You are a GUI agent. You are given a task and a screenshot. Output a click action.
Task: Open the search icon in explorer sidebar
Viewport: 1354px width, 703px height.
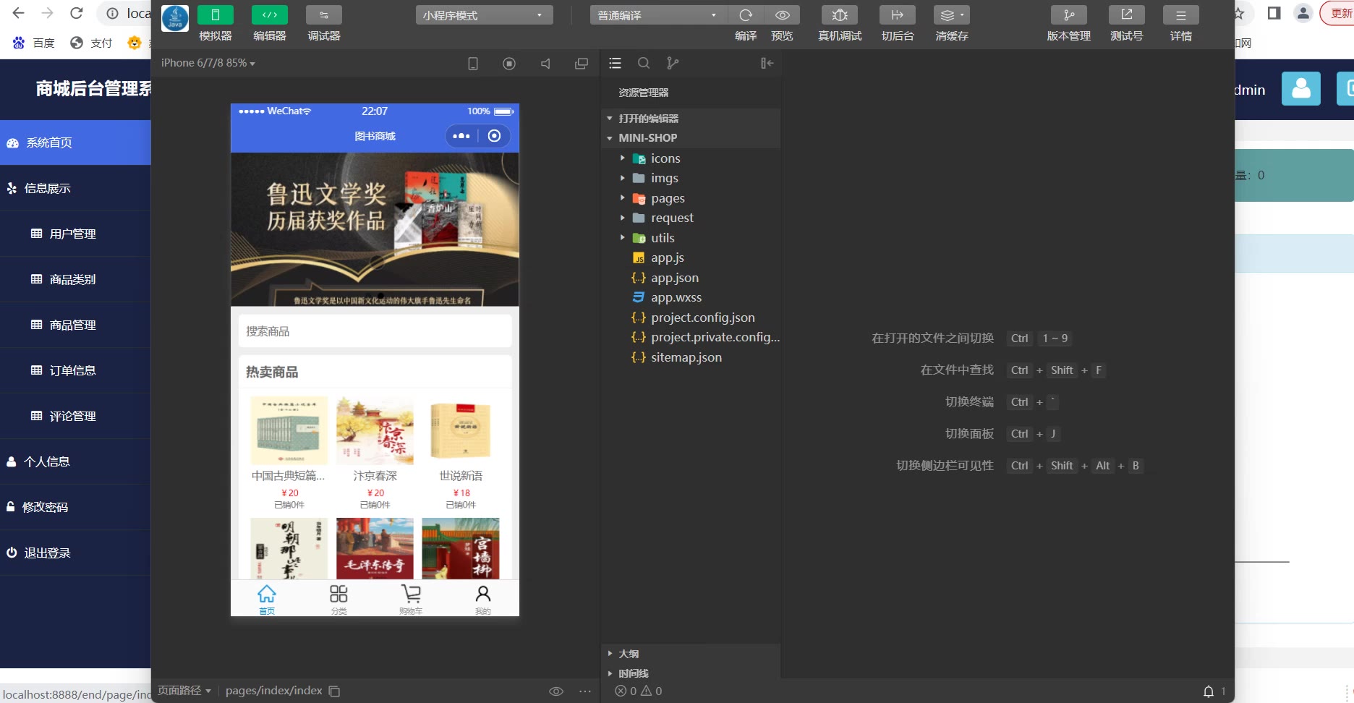pos(643,64)
